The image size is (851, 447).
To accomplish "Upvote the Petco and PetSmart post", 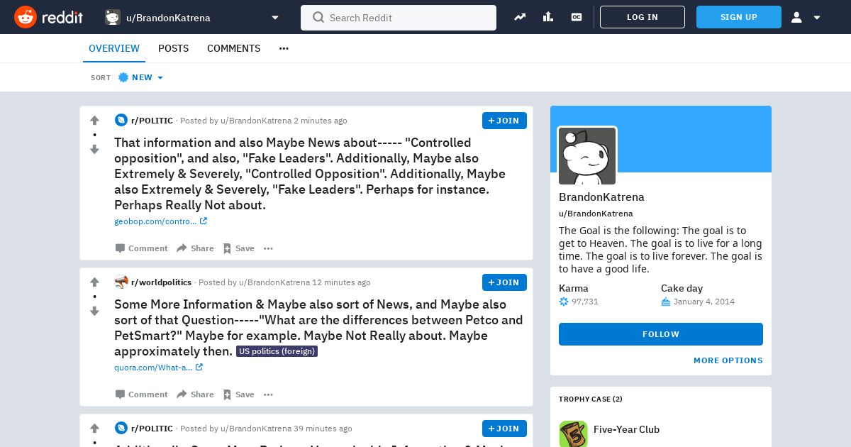I will coord(94,282).
